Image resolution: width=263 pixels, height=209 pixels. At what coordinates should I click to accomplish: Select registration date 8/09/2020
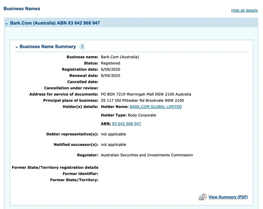click(110, 69)
